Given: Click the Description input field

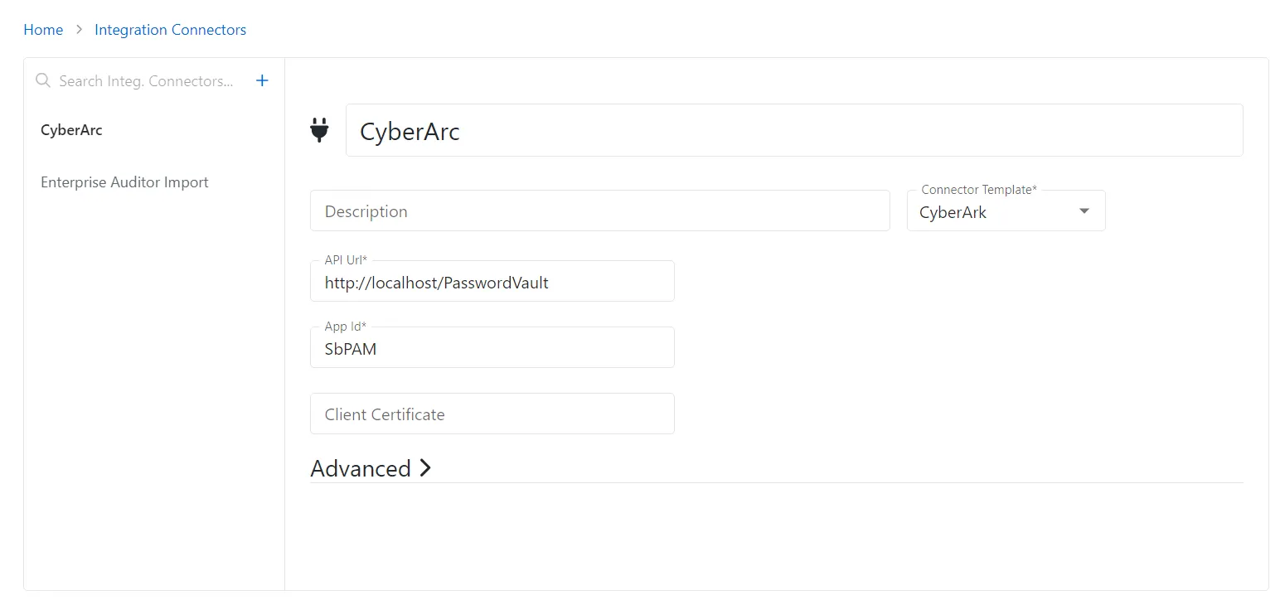Looking at the screenshot, I should 599,211.
